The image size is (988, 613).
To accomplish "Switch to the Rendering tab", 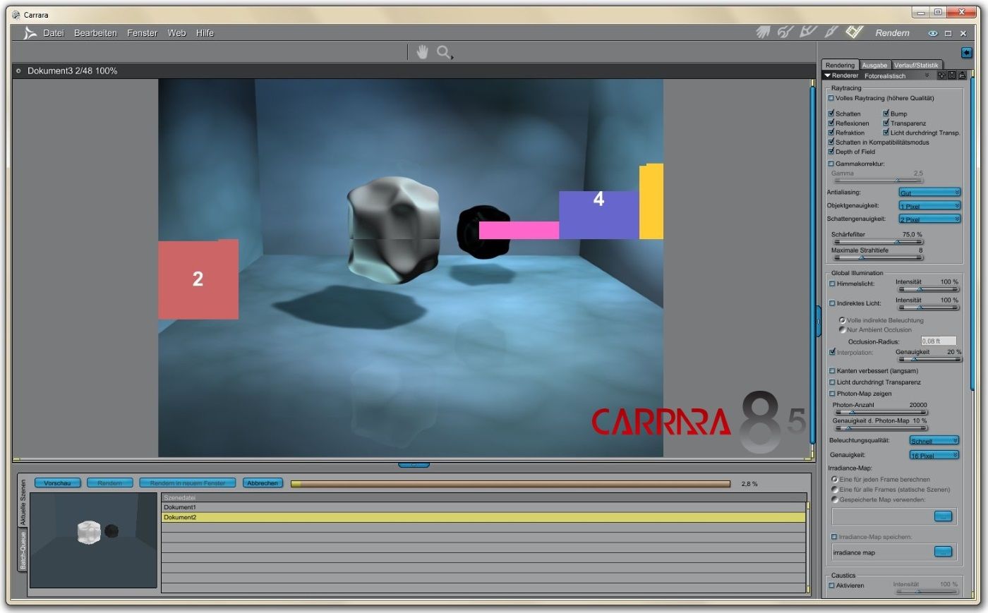I will [840, 65].
